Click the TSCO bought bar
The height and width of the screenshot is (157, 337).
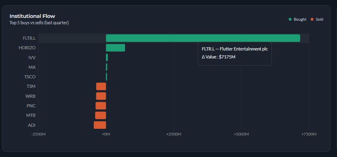pyautogui.click(x=106, y=77)
